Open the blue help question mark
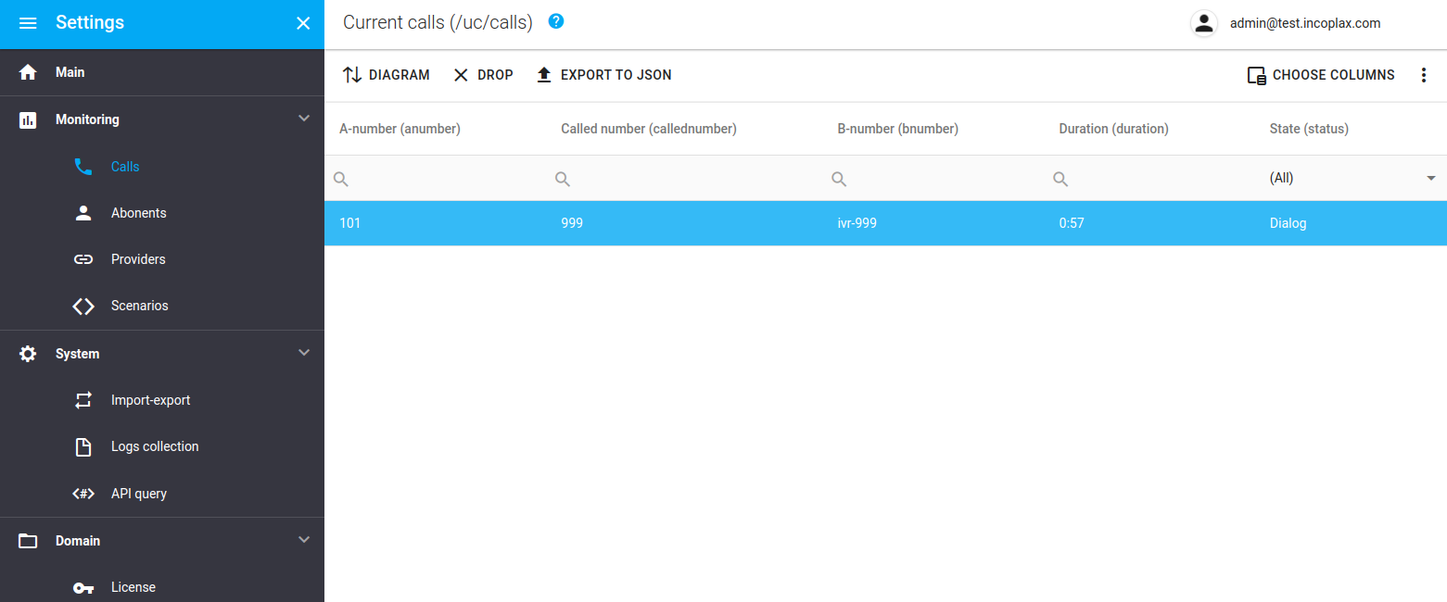The image size is (1447, 602). point(556,21)
